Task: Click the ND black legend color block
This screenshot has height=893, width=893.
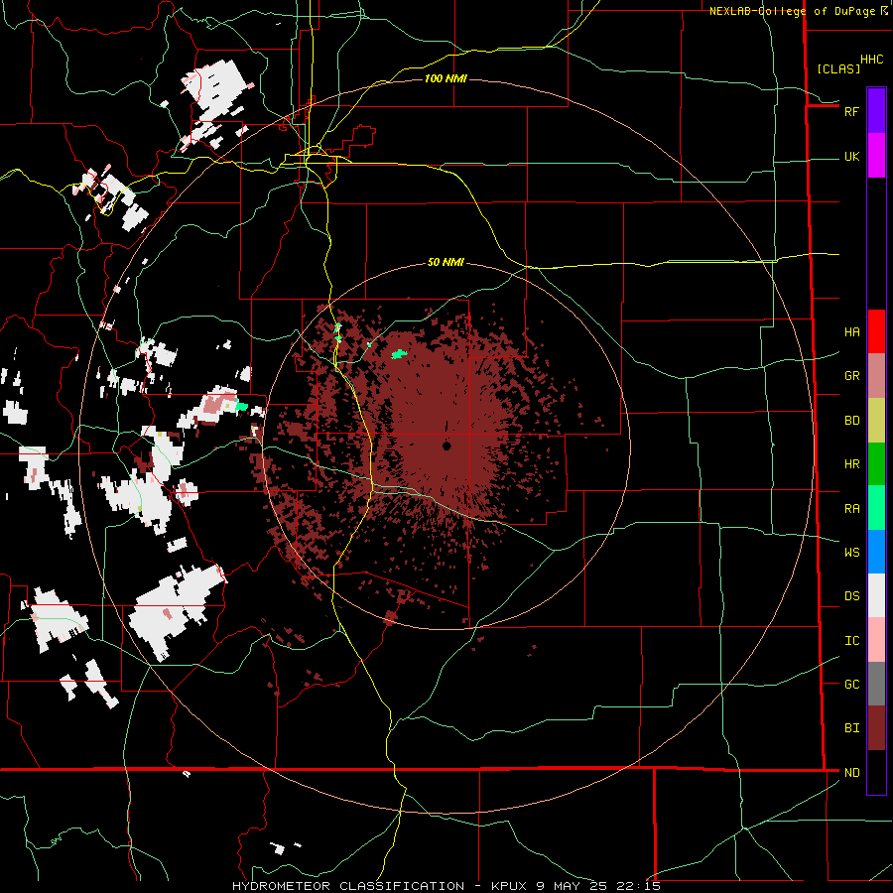Action: point(876,772)
